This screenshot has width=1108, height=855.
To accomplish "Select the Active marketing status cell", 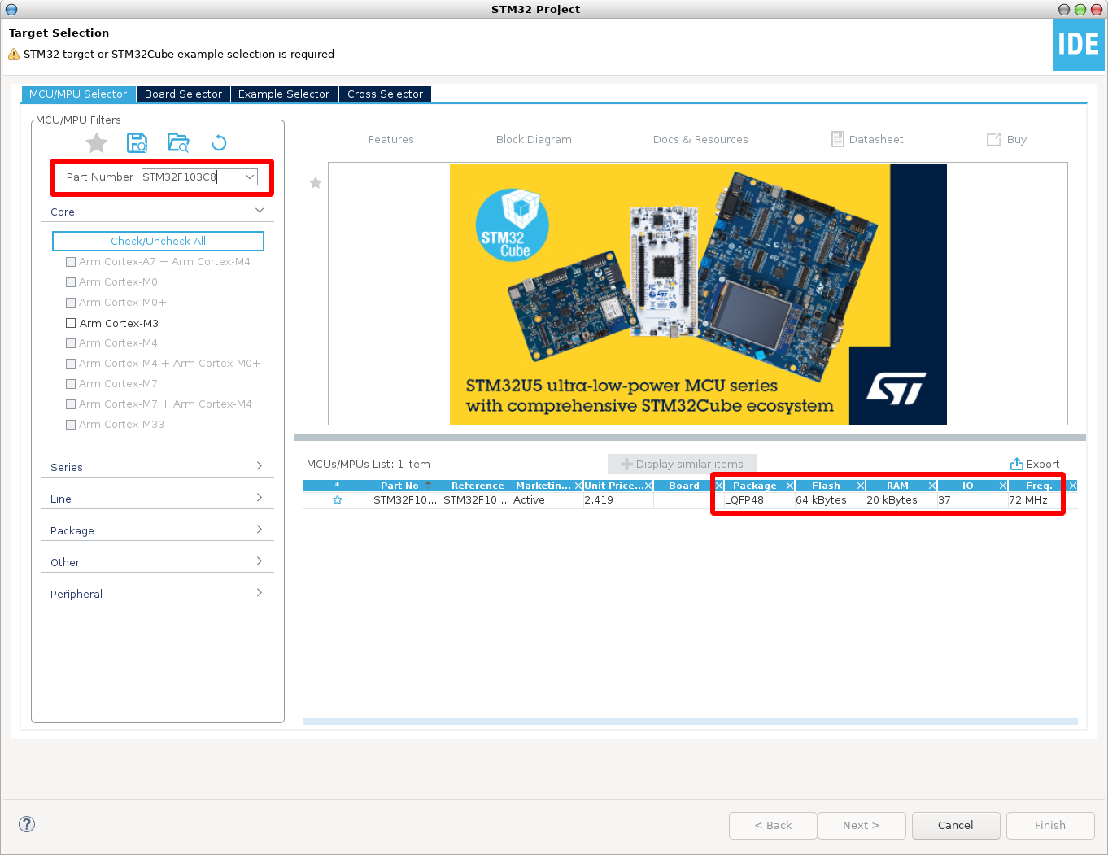I will [547, 500].
